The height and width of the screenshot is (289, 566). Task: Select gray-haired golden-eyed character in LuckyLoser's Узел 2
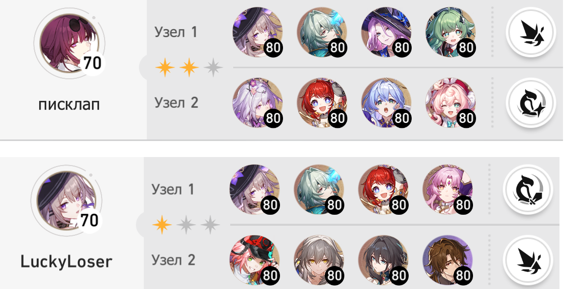(319, 260)
